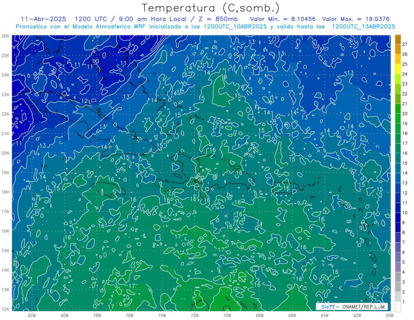Click the colorbar scale label '27'

pos(405,44)
